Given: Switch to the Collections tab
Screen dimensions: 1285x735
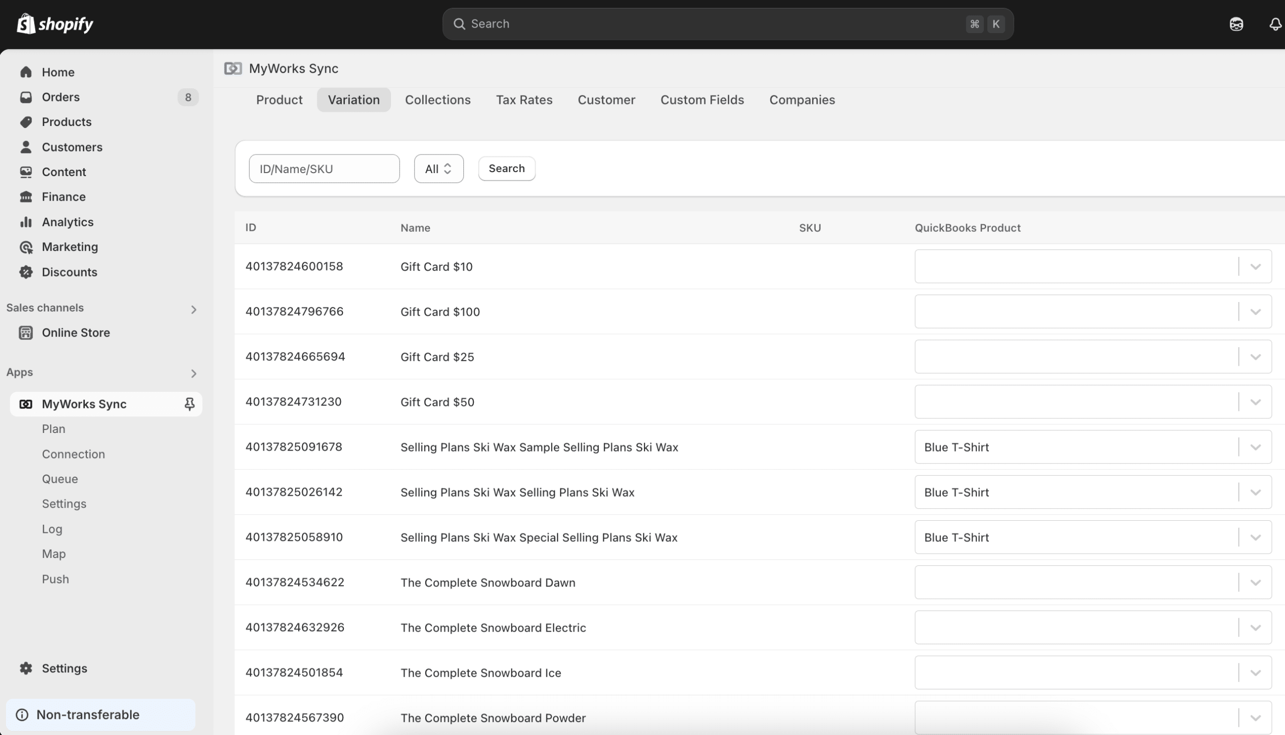Looking at the screenshot, I should [x=437, y=99].
